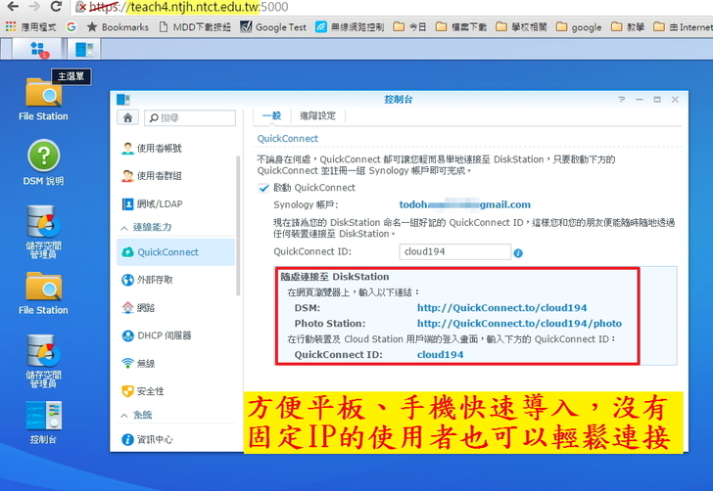Open 外部存取 settings
This screenshot has height=491, width=713.
[175, 280]
